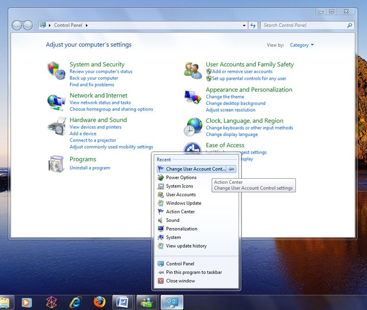Expand the address bar history dropdown
The width and height of the screenshot is (367, 310).
pyautogui.click(x=244, y=25)
